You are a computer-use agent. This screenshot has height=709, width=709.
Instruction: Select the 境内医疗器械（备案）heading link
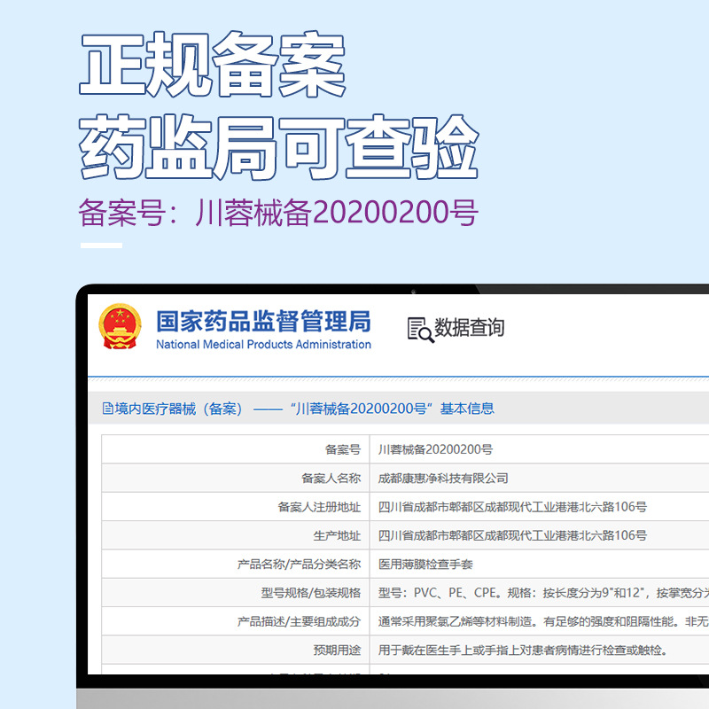pos(179,409)
